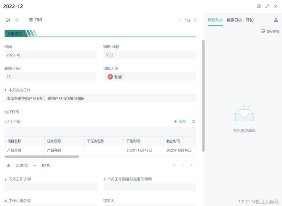Click the share icon in the toolbar
Viewport: 282px width, 206px height.
(17, 20)
